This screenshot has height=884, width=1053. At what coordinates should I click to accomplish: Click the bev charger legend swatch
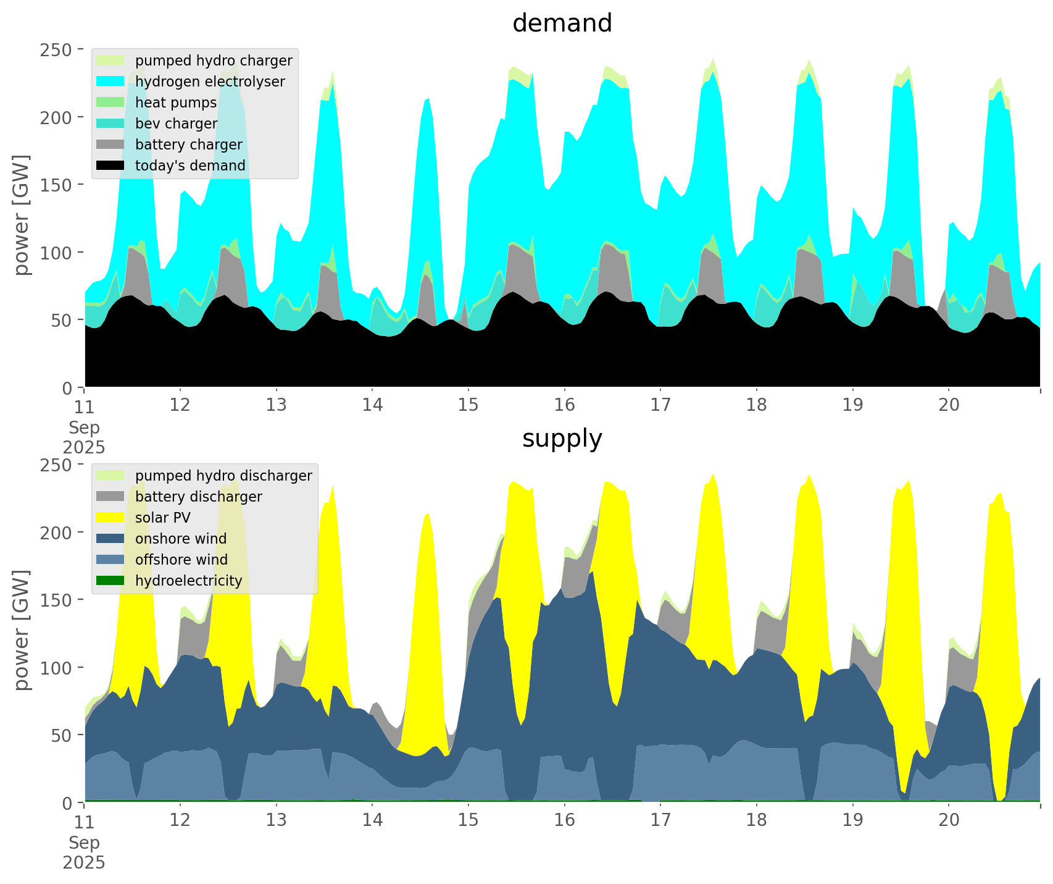point(111,124)
